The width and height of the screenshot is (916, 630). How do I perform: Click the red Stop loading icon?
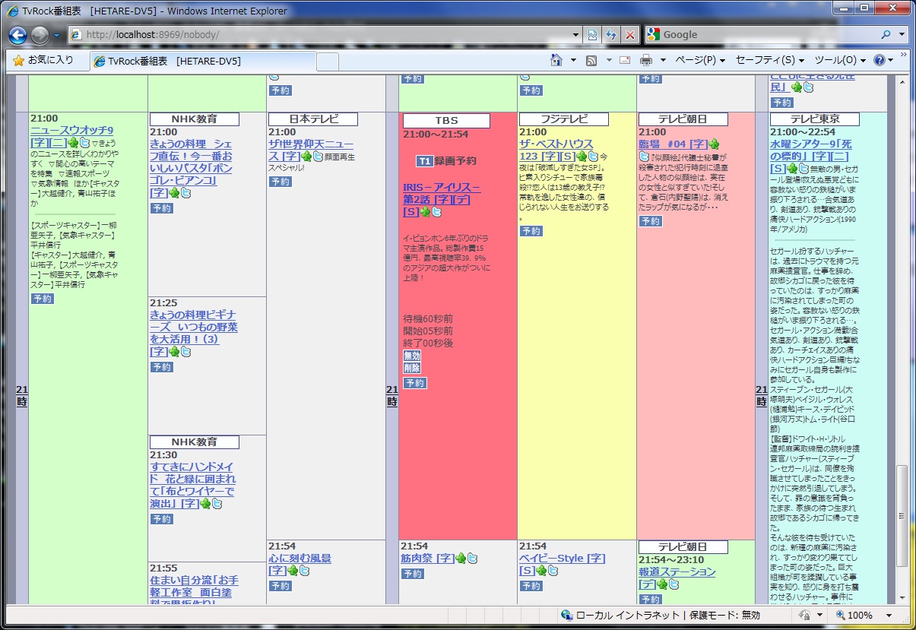(x=629, y=35)
